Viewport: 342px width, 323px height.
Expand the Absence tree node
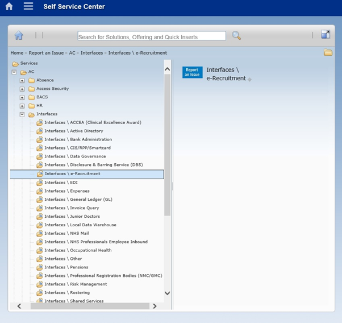coord(22,81)
